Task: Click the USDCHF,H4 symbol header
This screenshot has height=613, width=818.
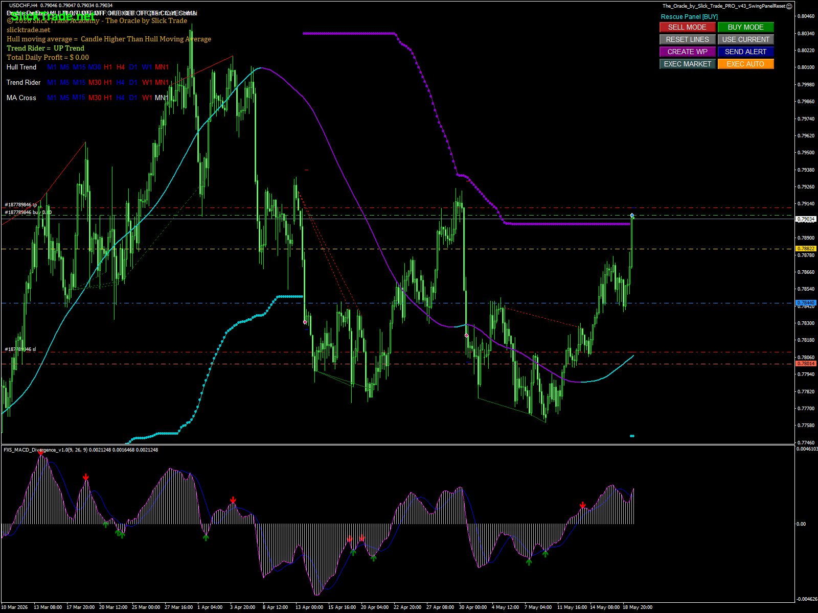Action: tap(23, 6)
